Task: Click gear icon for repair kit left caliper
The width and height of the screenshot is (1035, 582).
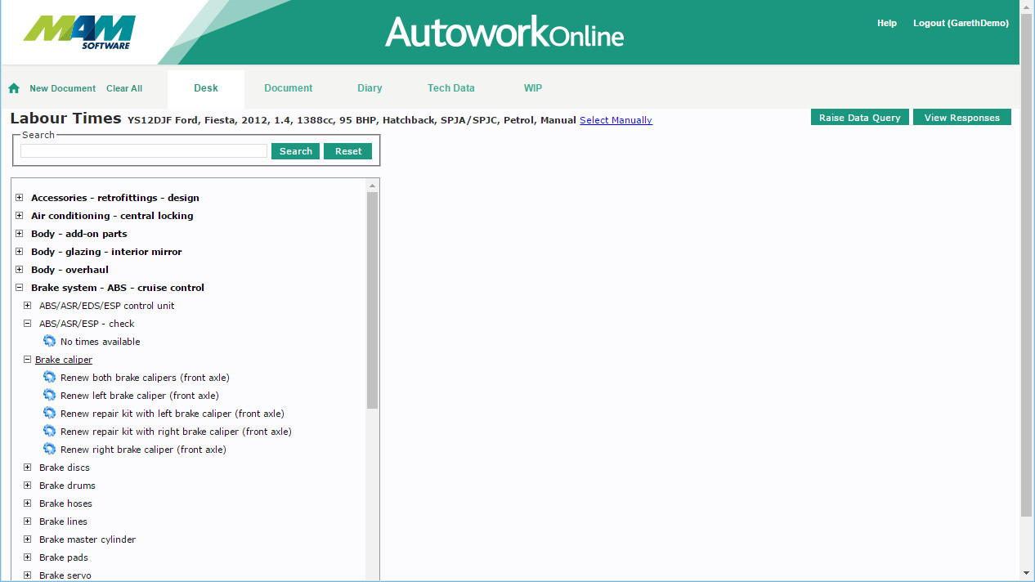Action: point(49,414)
